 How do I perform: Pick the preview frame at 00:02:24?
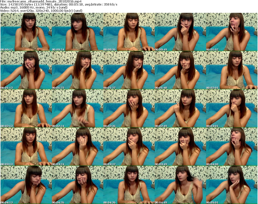point(78,108)
